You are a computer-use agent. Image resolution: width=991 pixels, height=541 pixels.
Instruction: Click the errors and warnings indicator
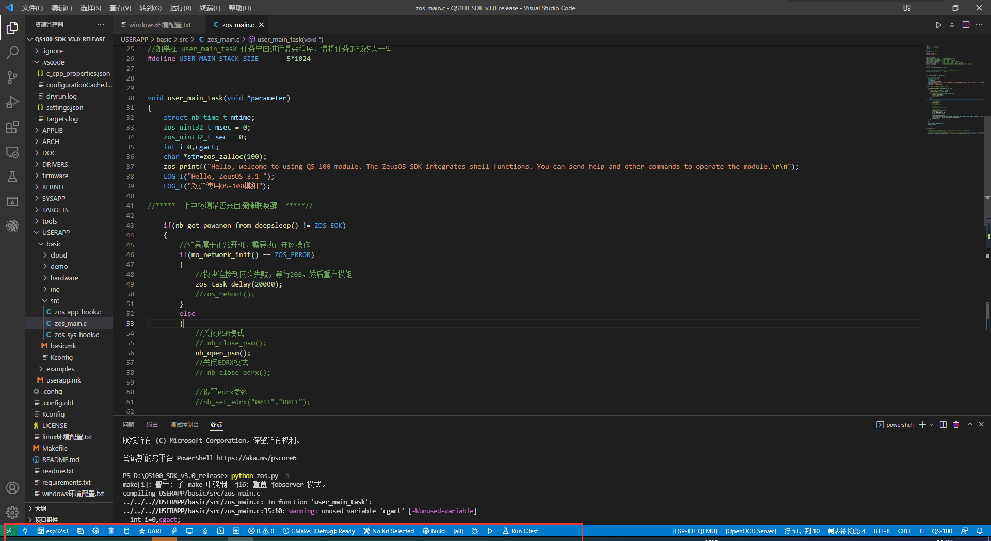262,531
